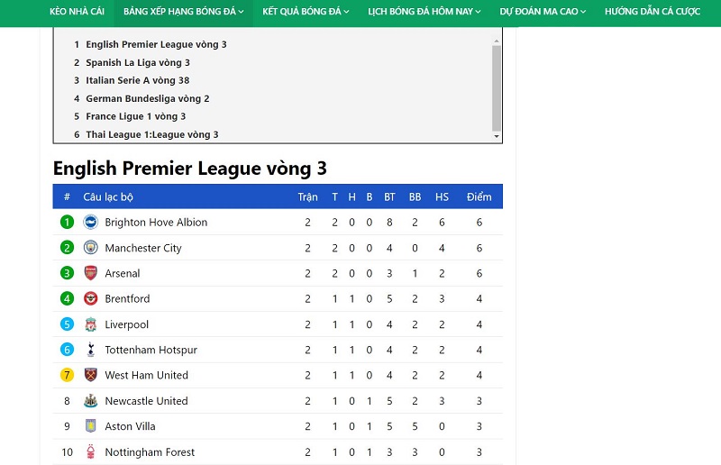Click the Nottingham Forest tree crest
This screenshot has height=465, width=721.
tap(91, 451)
